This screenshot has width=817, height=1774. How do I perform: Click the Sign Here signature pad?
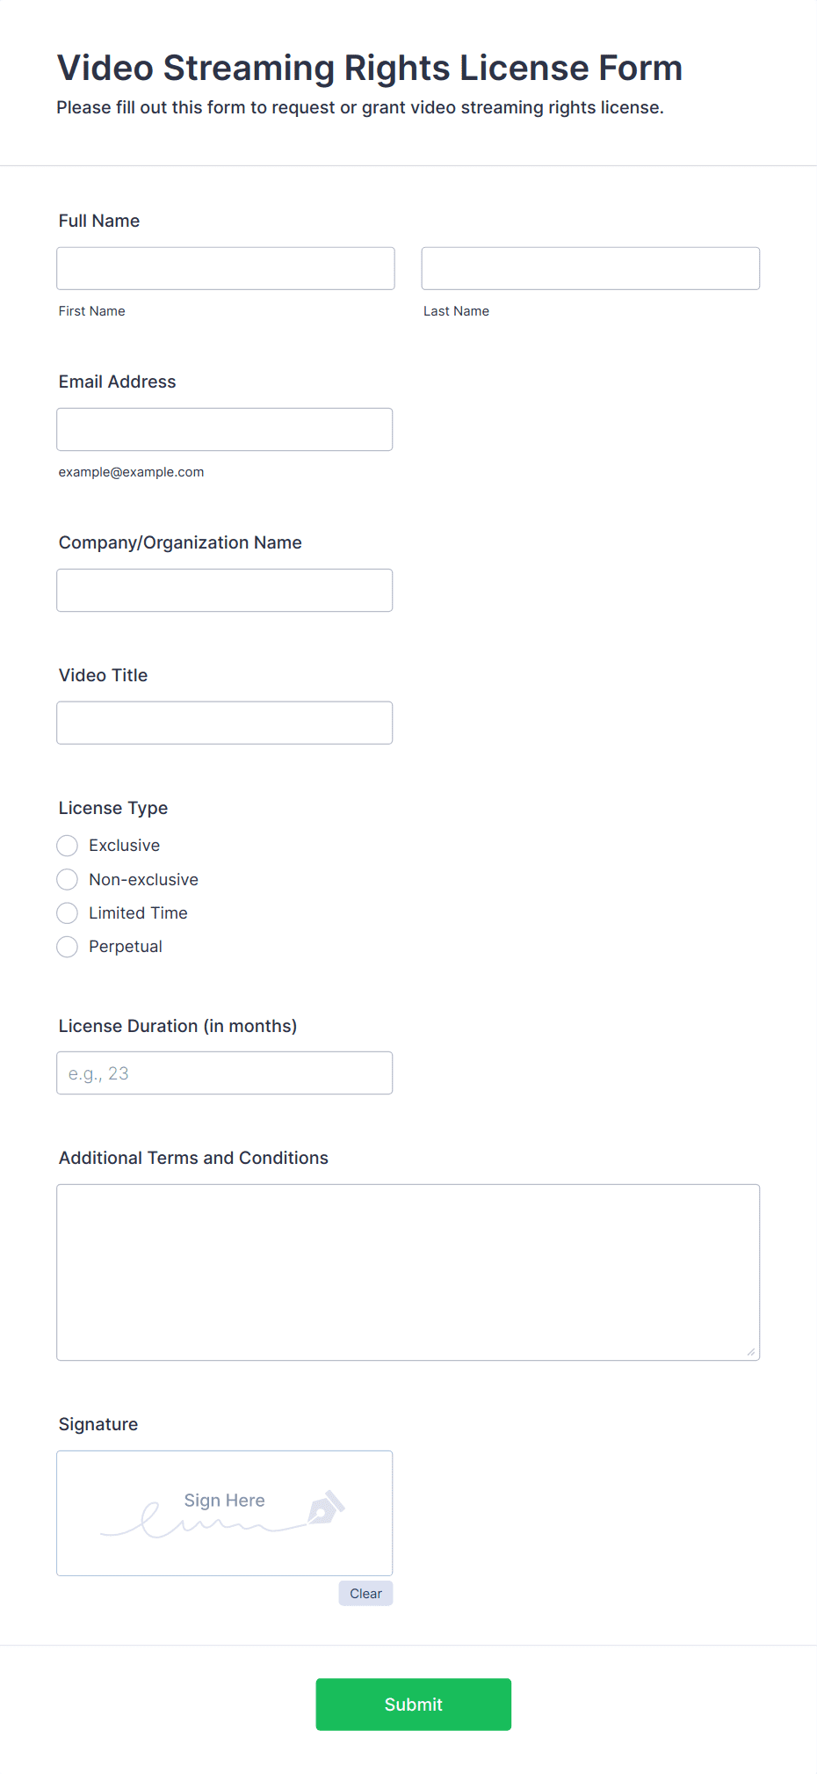click(x=225, y=1513)
